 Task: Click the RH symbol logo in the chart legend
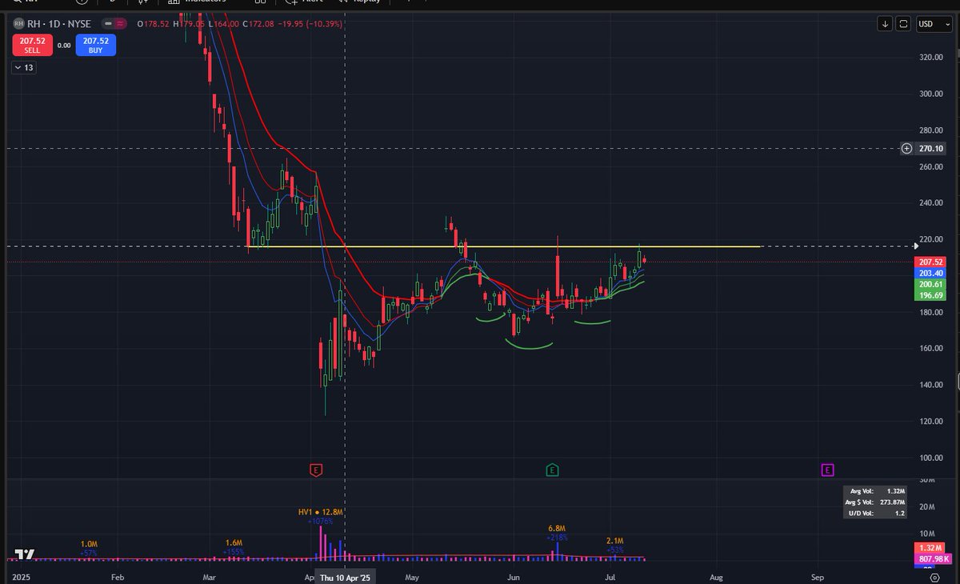[18, 24]
